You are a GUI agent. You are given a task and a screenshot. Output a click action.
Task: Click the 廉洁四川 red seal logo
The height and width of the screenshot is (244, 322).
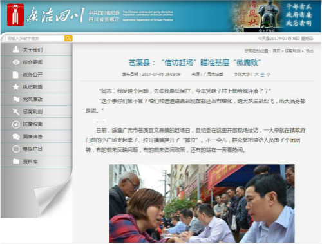click(15, 15)
